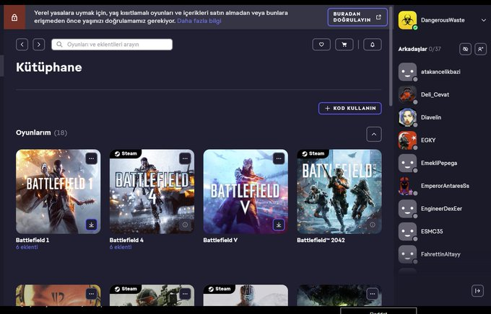Open the shopping cart
The height and width of the screenshot is (314, 491).
click(x=344, y=45)
